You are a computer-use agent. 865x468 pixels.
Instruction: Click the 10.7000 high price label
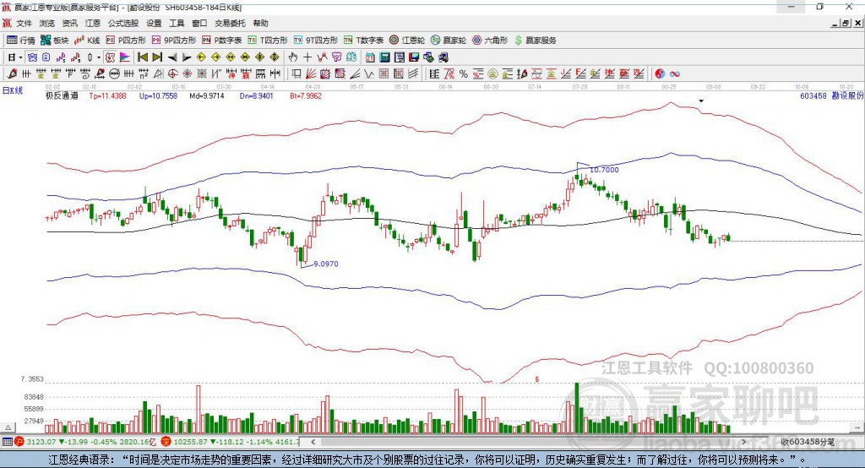coord(604,170)
